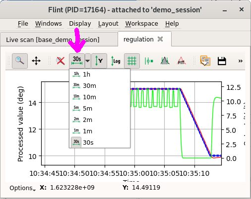This screenshot has height=199, width=251.
Task: Open the Windows menu
Action: click(x=49, y=24)
